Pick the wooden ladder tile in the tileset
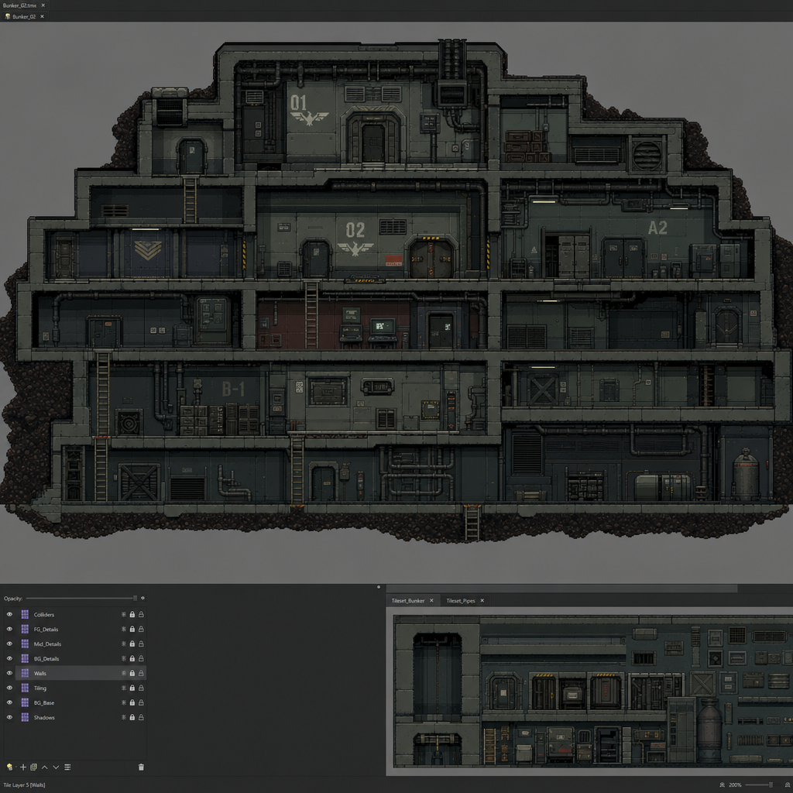Viewport: 793px width, 793px height. (489, 746)
